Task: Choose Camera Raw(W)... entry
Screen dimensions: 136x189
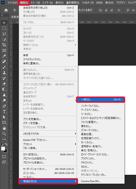Action: pyautogui.click(x=101, y=181)
